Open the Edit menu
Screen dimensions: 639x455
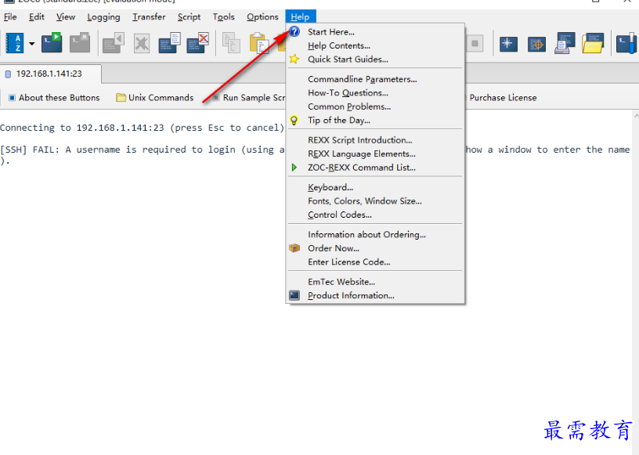coord(37,16)
